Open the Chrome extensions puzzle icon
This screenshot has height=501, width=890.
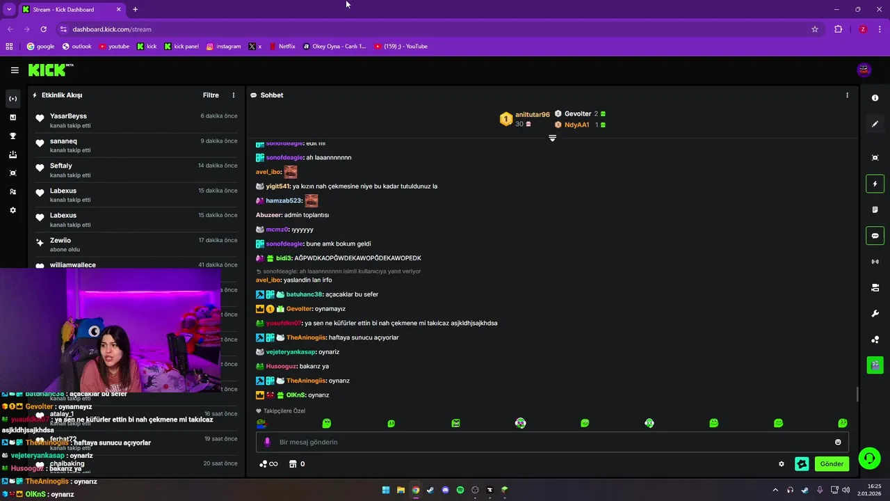(x=838, y=29)
